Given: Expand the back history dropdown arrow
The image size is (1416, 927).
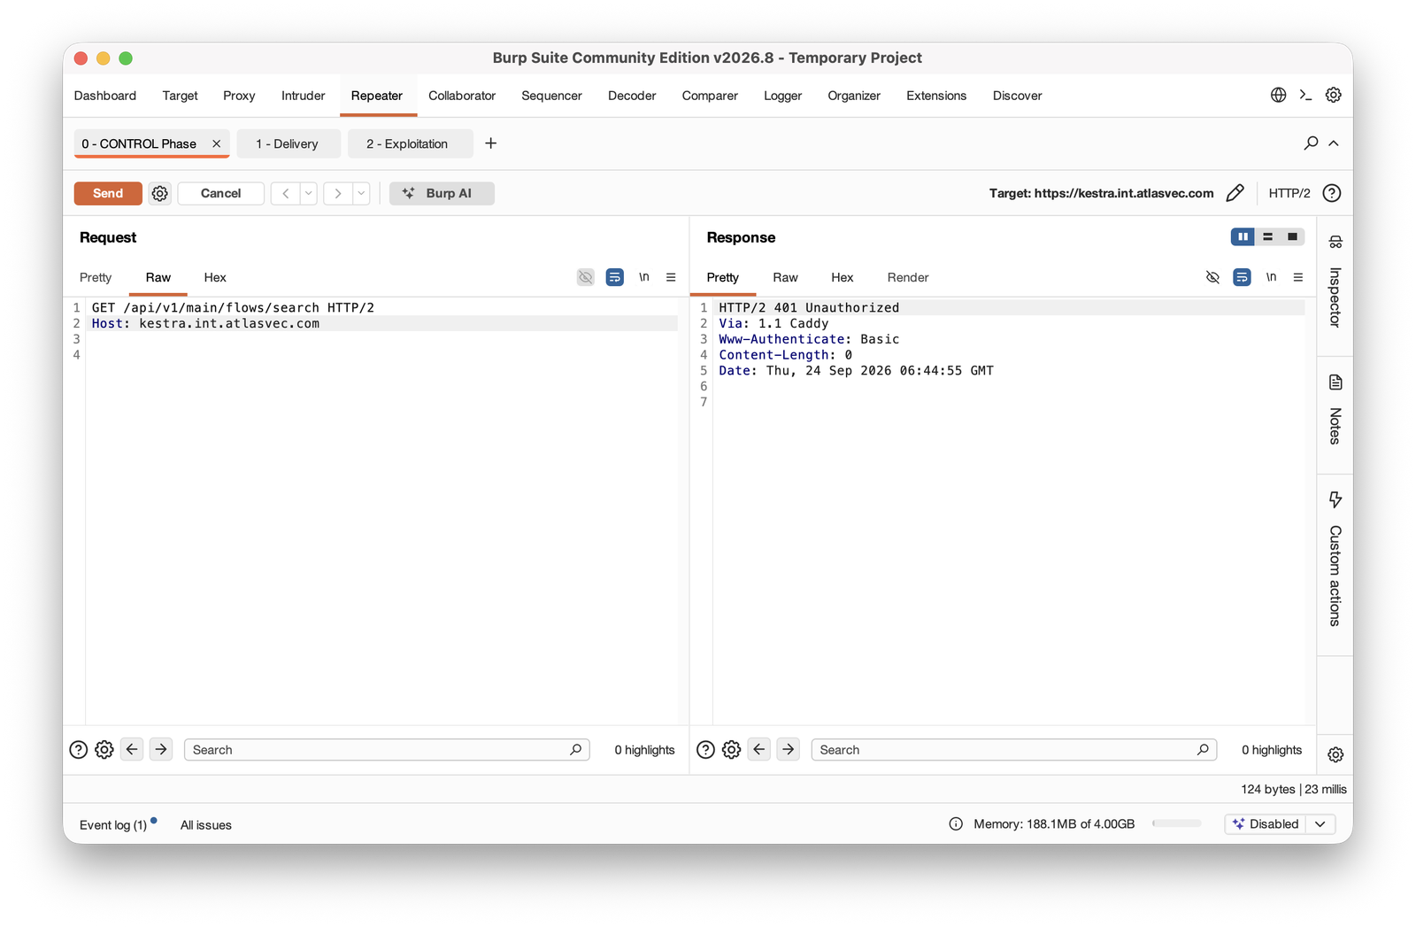Looking at the screenshot, I should click(x=308, y=193).
